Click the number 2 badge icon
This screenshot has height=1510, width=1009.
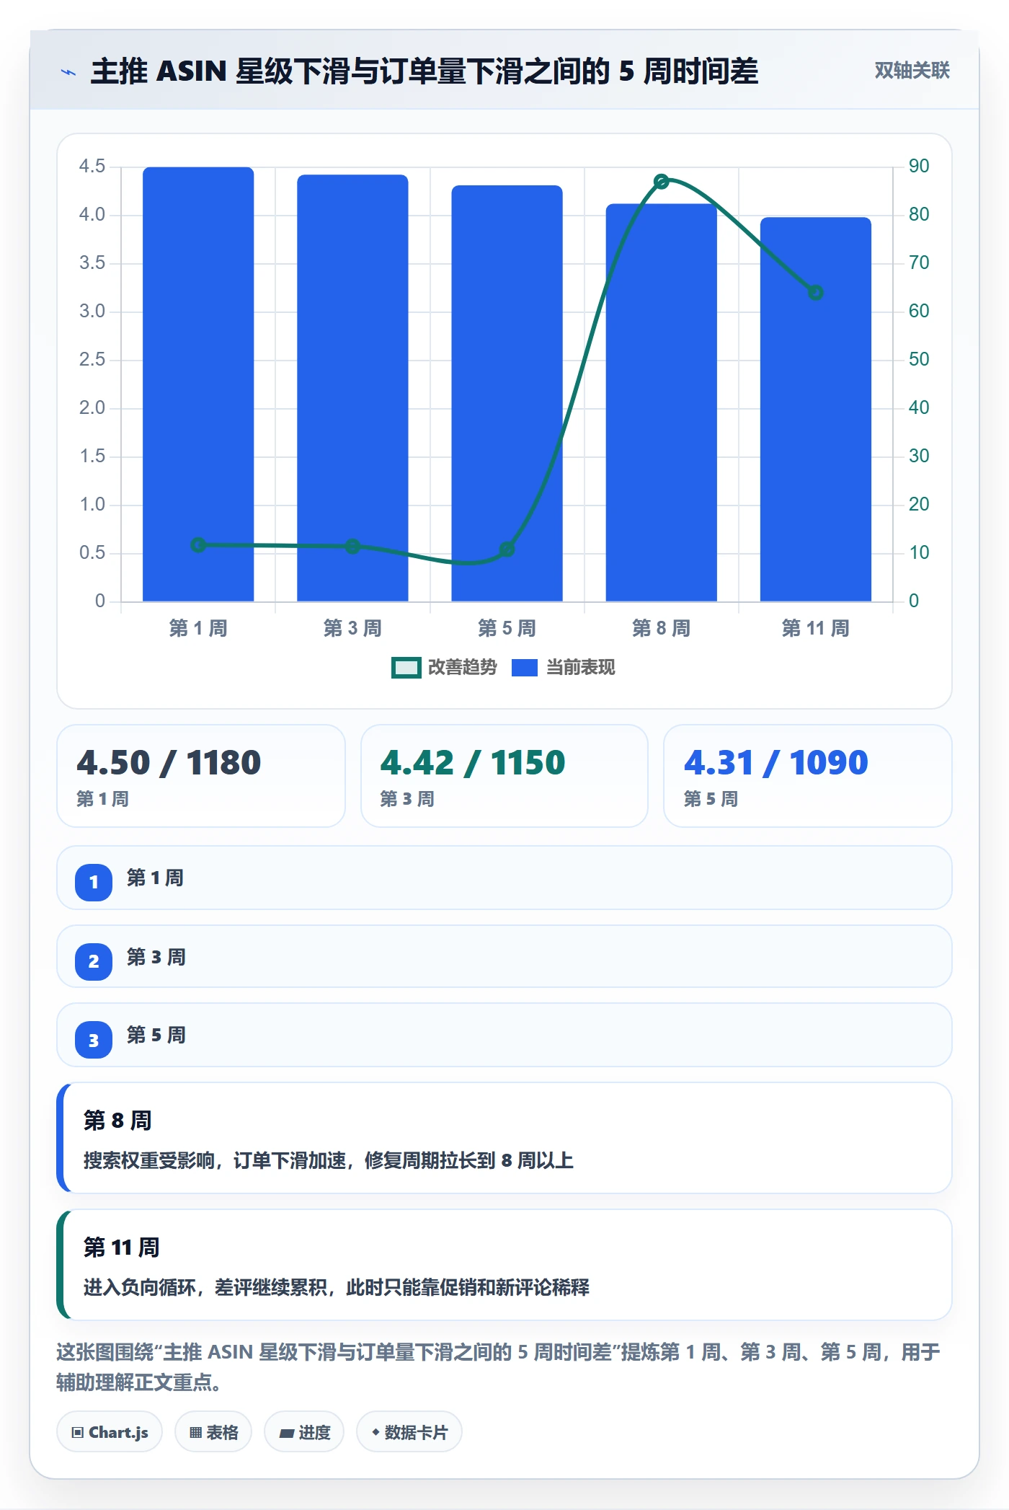(94, 961)
